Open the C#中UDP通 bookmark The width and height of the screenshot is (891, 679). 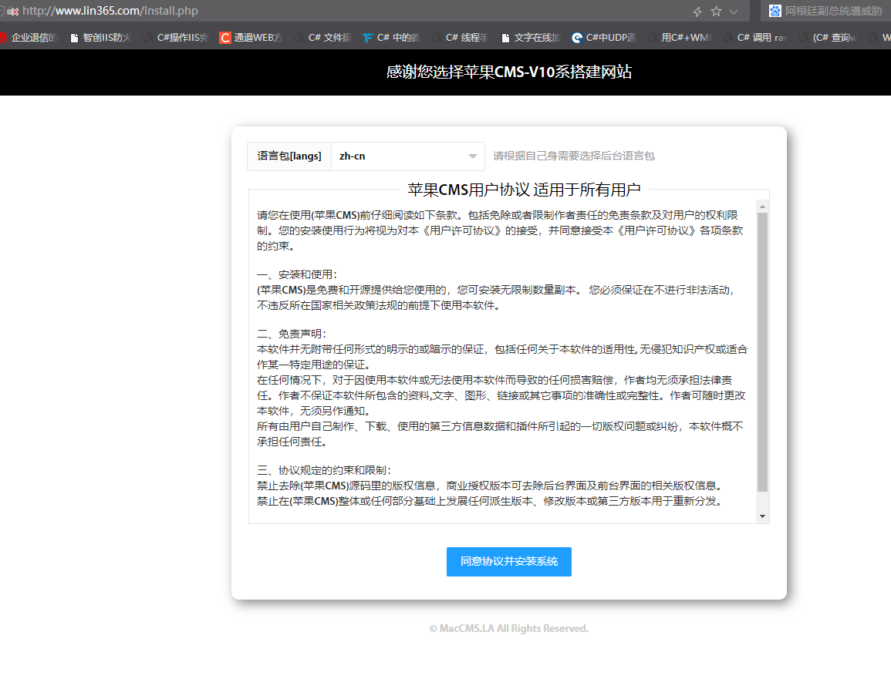click(604, 37)
